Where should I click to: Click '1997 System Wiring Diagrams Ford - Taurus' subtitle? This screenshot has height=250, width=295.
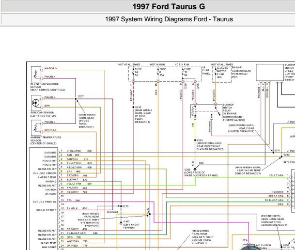169,19
